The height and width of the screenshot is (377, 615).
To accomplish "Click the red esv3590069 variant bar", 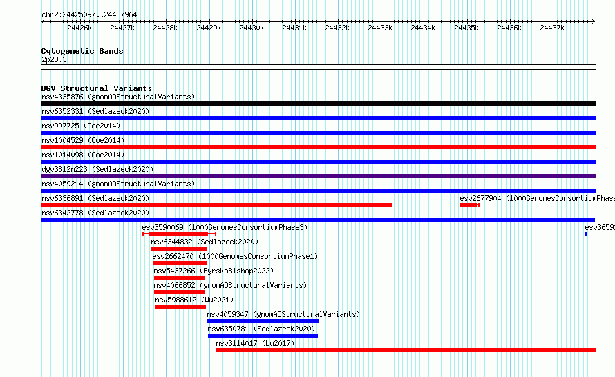I will click(x=179, y=234).
